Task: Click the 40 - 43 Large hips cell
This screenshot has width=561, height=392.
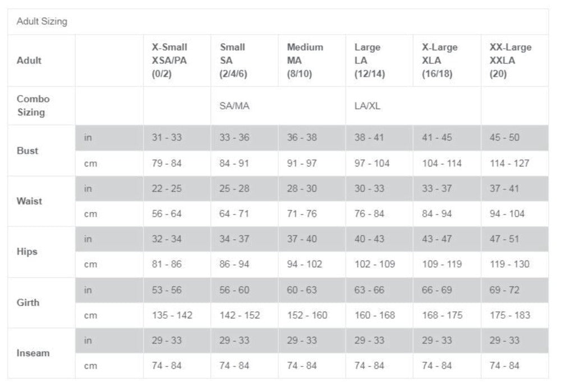Action: (x=369, y=239)
